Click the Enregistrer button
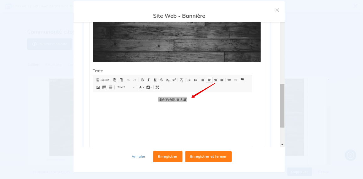 (168, 157)
